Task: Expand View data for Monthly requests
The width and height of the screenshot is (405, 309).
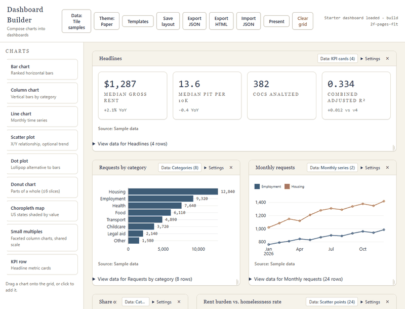Action: (x=296, y=279)
